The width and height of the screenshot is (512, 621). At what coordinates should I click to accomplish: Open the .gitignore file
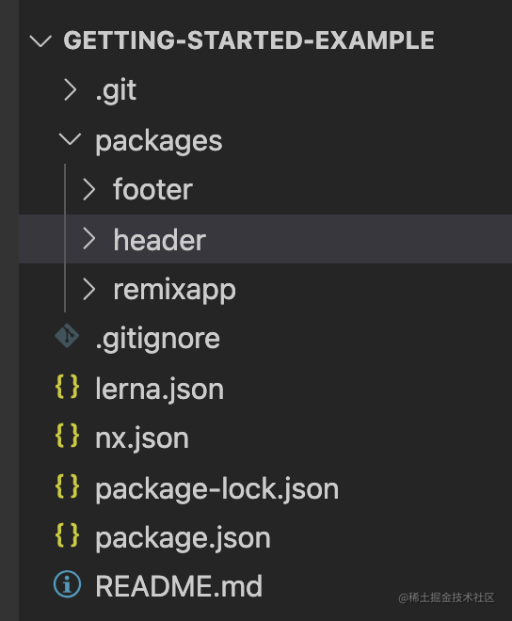click(x=158, y=340)
